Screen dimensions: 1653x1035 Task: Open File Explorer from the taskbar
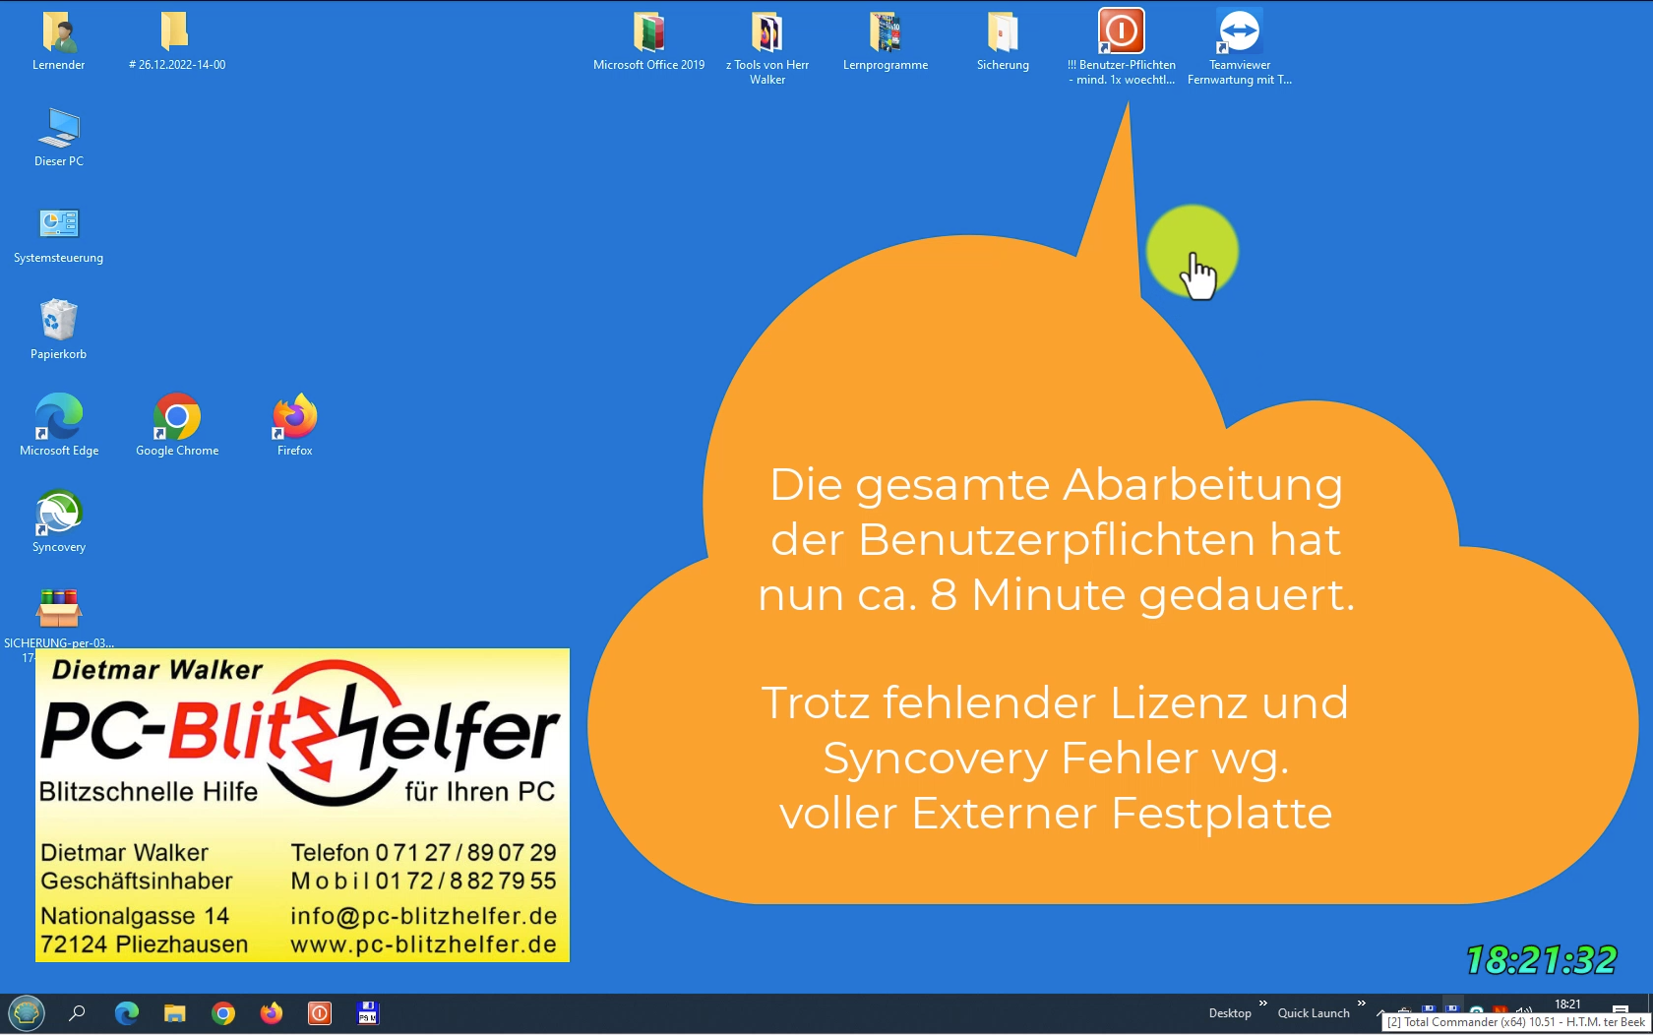(175, 1012)
